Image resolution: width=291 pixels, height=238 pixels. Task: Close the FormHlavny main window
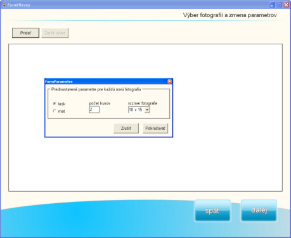pos(287,5)
